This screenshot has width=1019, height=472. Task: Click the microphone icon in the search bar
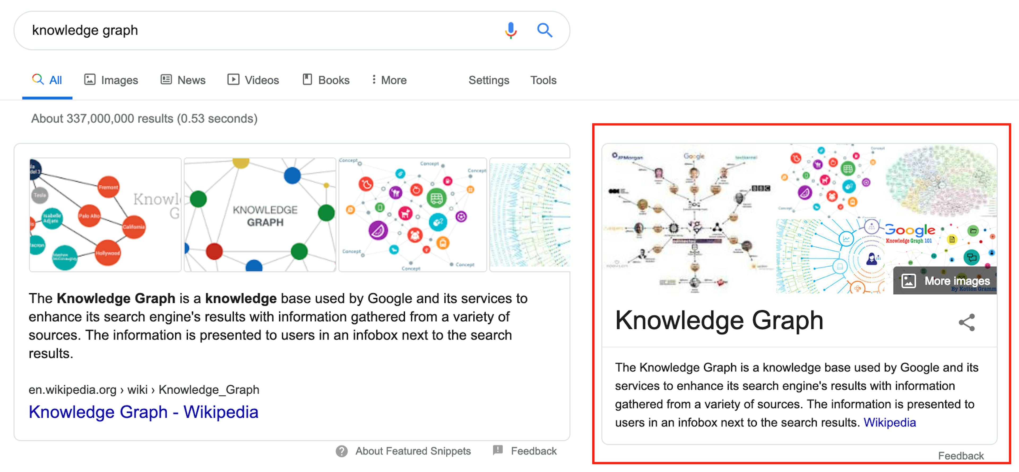click(511, 30)
